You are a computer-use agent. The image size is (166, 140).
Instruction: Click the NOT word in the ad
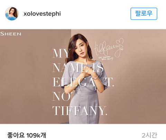click(63, 96)
